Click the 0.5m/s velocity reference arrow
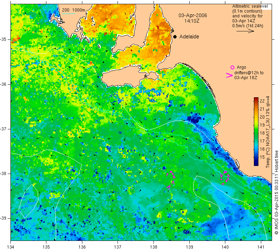The width and height of the screenshot is (279, 251). (x=245, y=31)
